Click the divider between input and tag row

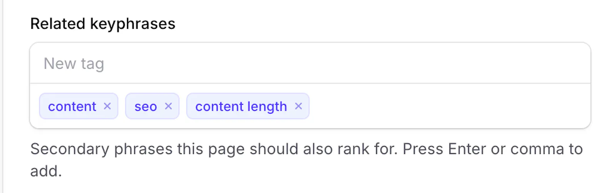coord(310,83)
